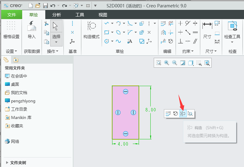Close window icon in quick access toolbar

(x=88, y=6)
